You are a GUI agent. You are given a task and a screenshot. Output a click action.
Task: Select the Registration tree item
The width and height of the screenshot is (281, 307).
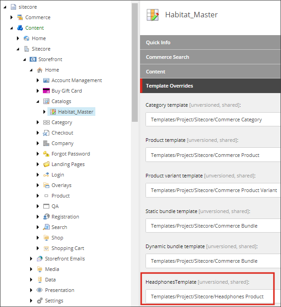65,217
